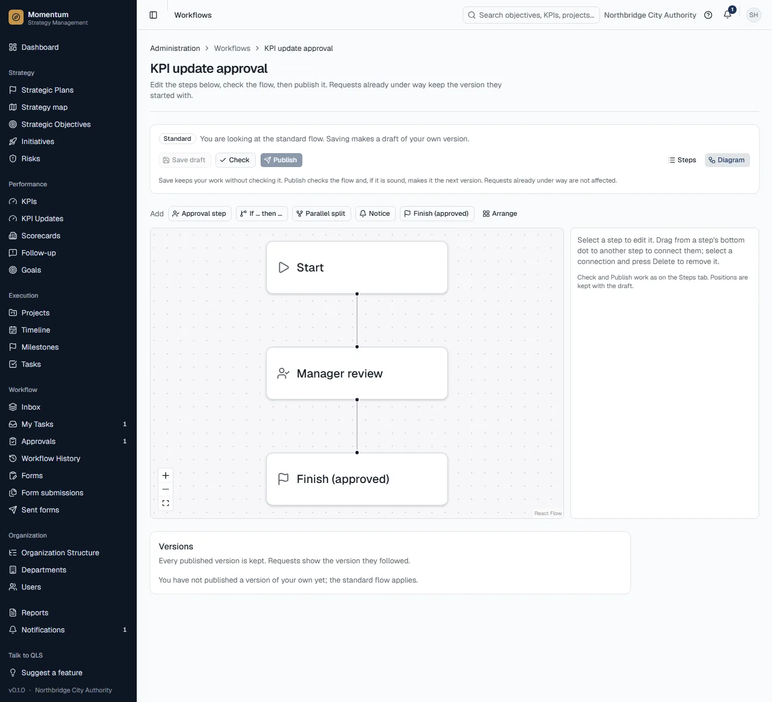Open Reports in the sidebar
Viewport: 772px width, 702px height.
tap(69, 613)
